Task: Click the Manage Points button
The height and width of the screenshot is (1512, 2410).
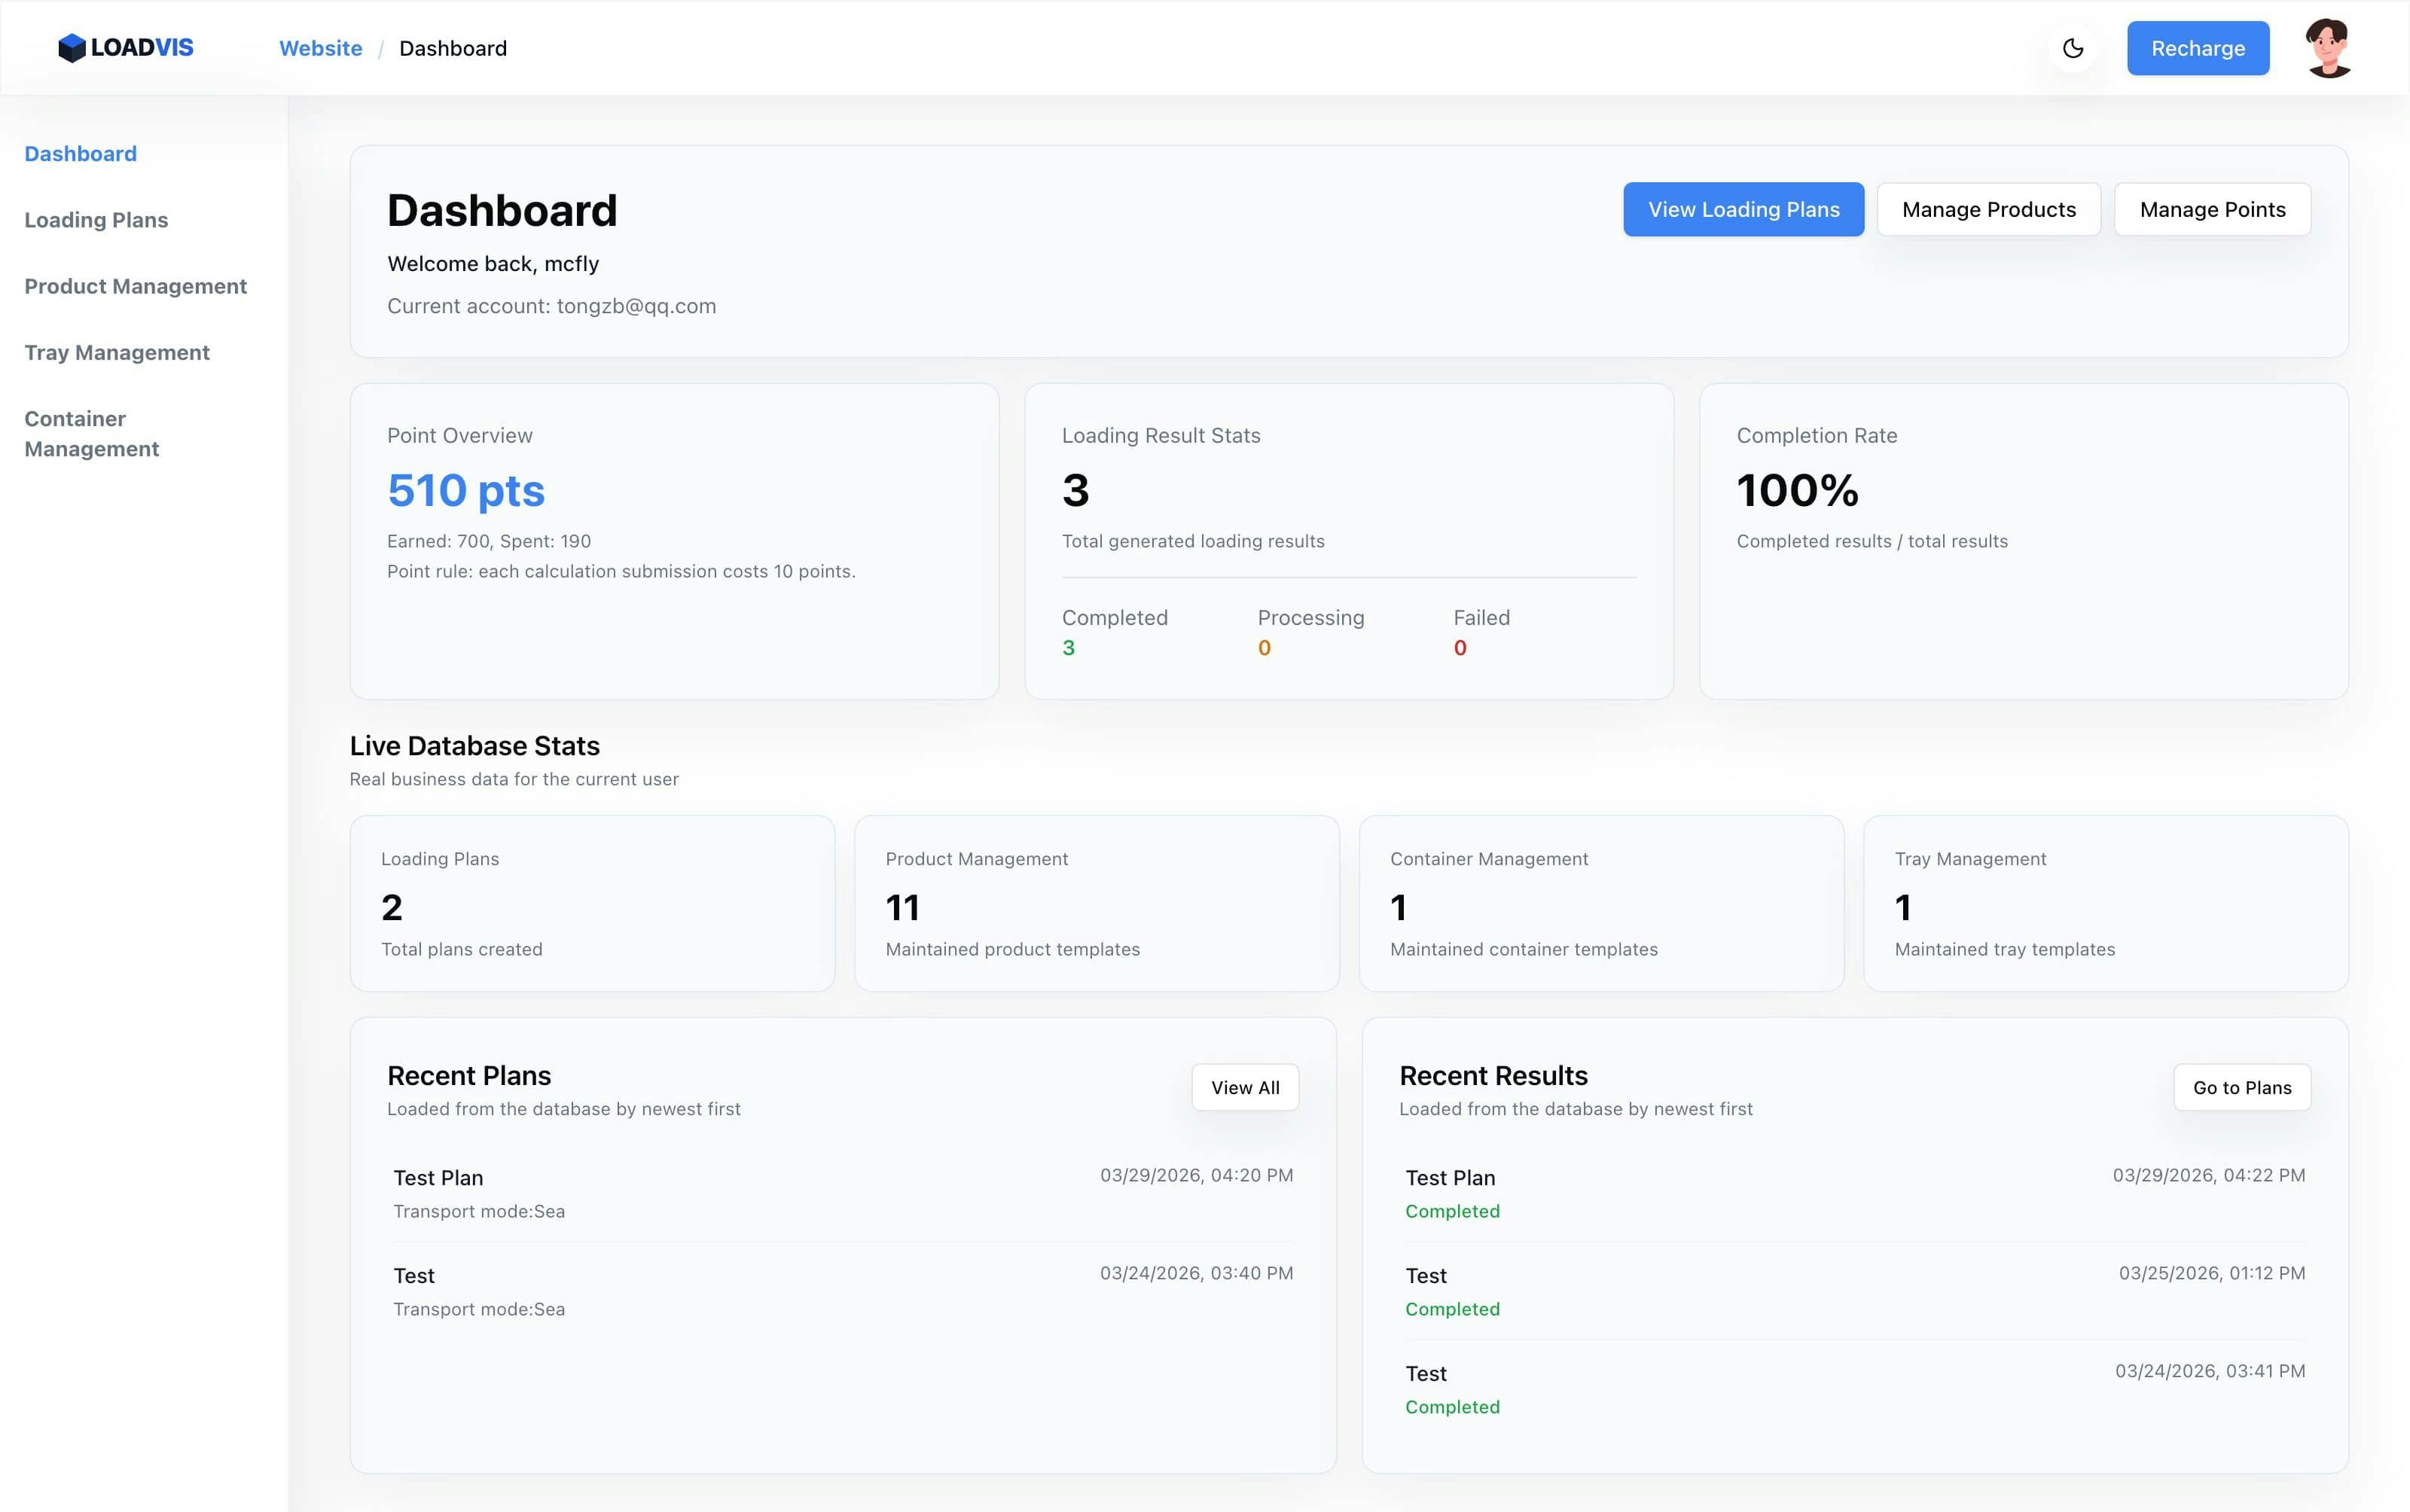Action: pos(2212,209)
